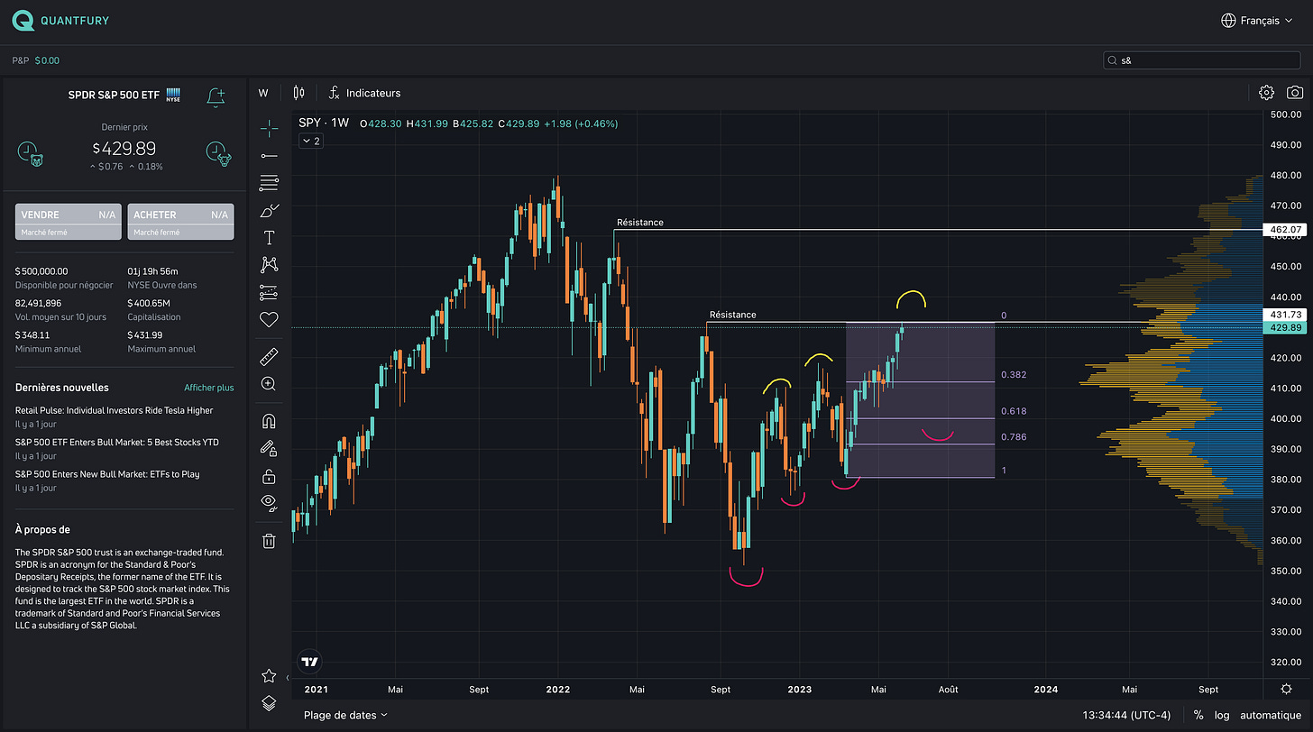Click the SPY · 1W chart title
Image resolution: width=1313 pixels, height=732 pixels.
324,123
